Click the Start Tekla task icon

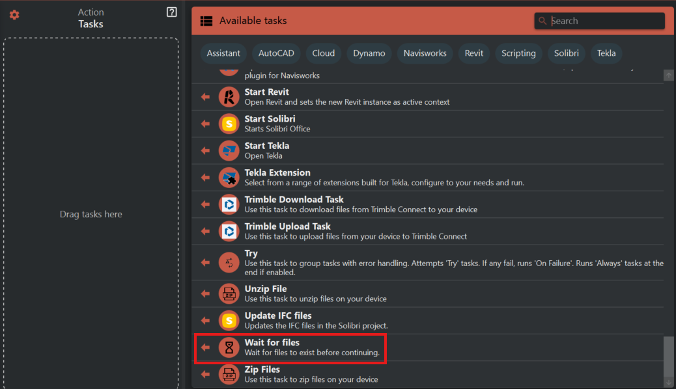click(229, 150)
